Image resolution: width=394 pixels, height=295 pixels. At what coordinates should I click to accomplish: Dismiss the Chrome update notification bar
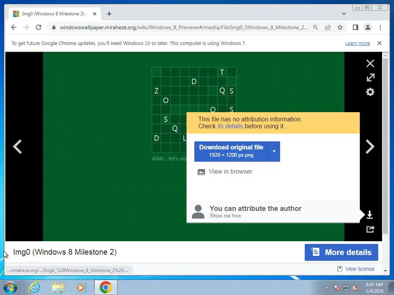[379, 43]
